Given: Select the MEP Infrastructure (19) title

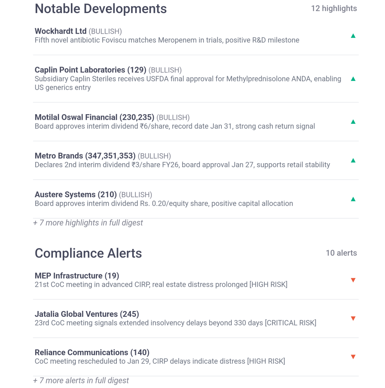Looking at the screenshot, I should [x=77, y=276].
